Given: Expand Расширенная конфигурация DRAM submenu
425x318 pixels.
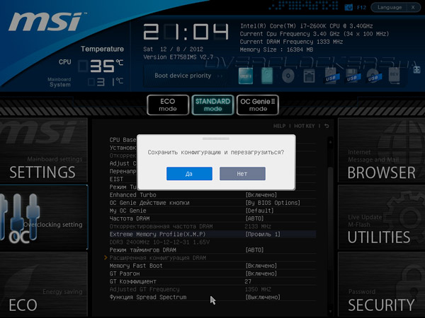Looking at the screenshot, I should click(x=158, y=258).
